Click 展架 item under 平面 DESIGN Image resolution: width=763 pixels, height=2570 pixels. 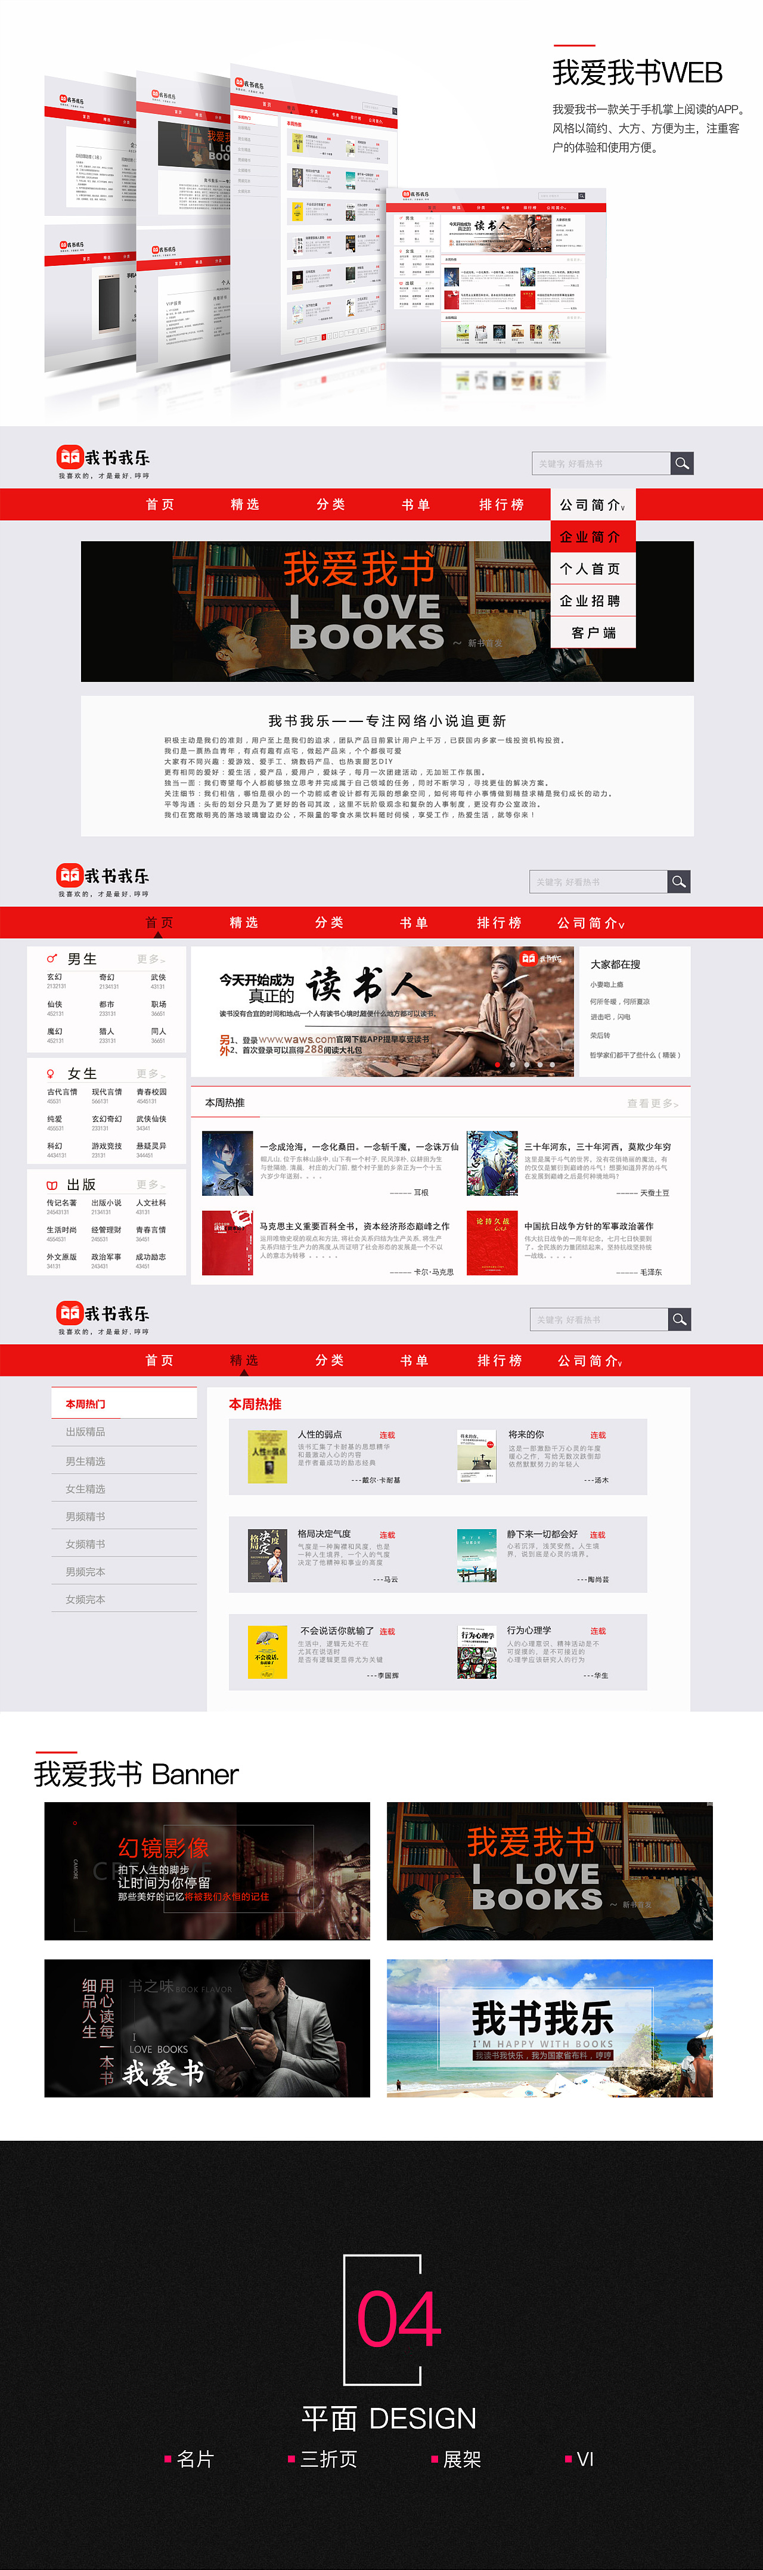456,2459
